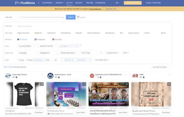
Task: Click the Only New Ads info icon
Action: (x=108, y=60)
